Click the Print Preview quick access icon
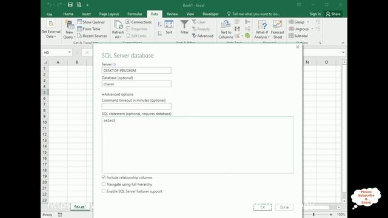The image size is (388, 218). 79,4
